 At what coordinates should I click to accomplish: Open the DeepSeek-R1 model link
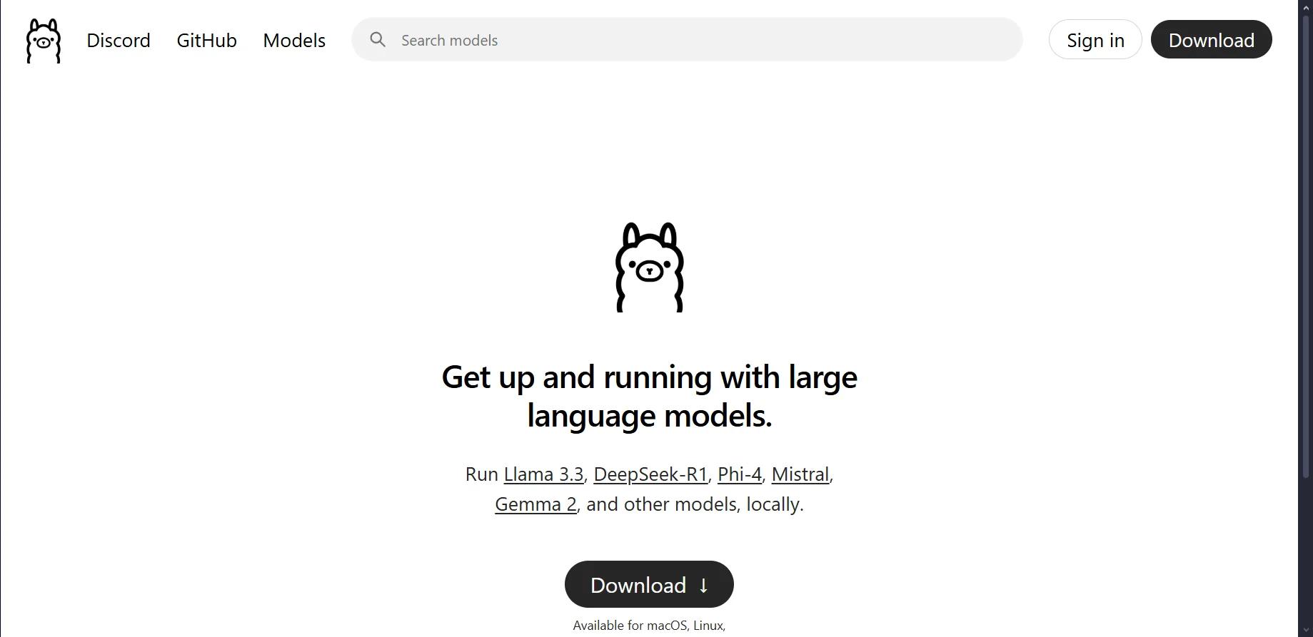click(x=650, y=474)
